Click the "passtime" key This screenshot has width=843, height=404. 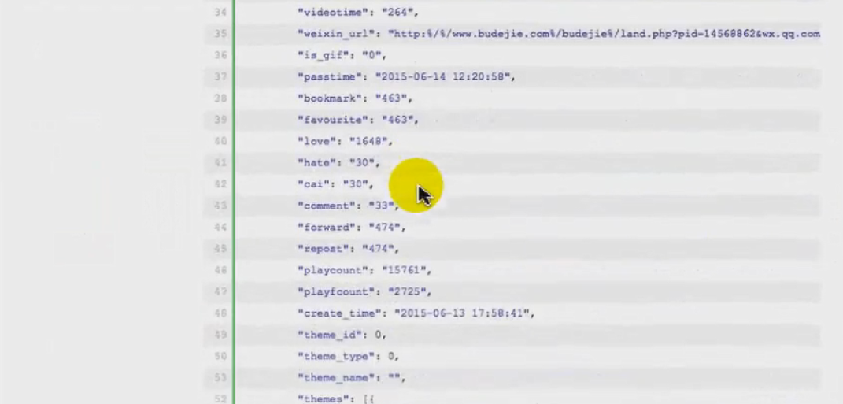(329, 76)
